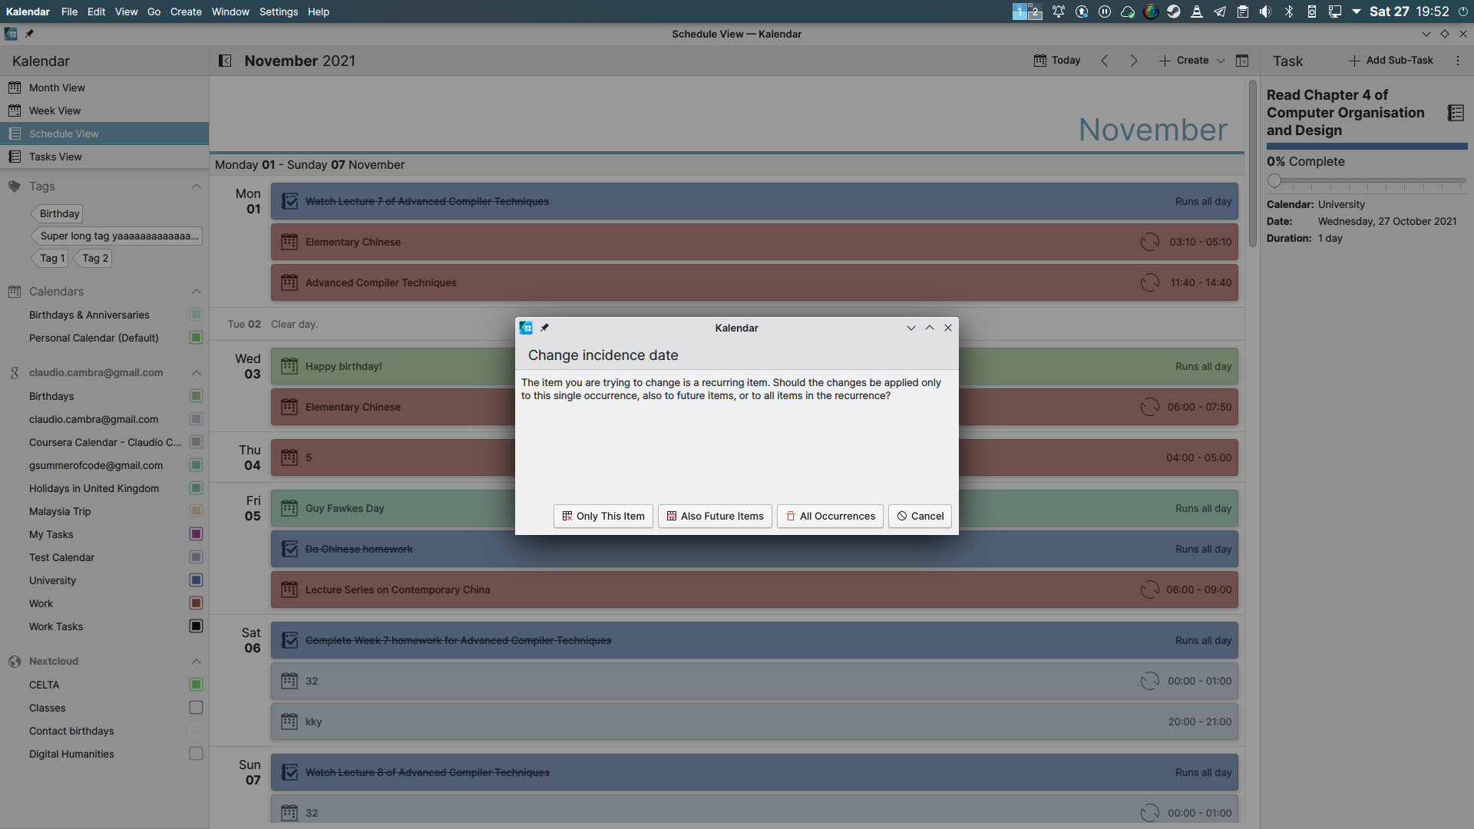
Task: Click the Kalendar app icon in the dialog title bar
Action: pos(526,328)
